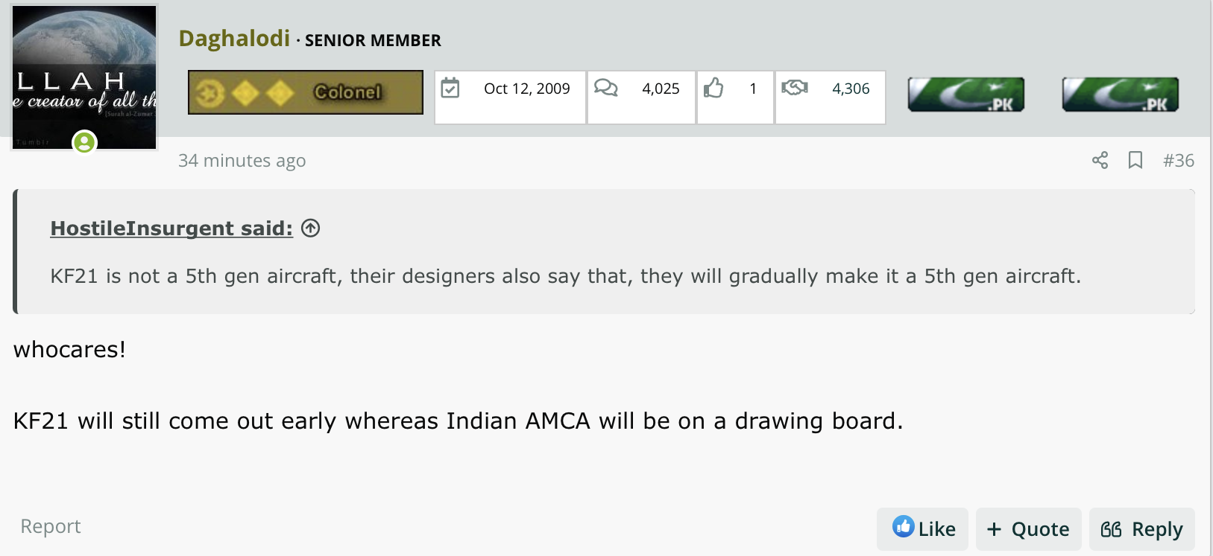The width and height of the screenshot is (1213, 556).
Task: Click the green online status indicator
Action: [x=84, y=141]
